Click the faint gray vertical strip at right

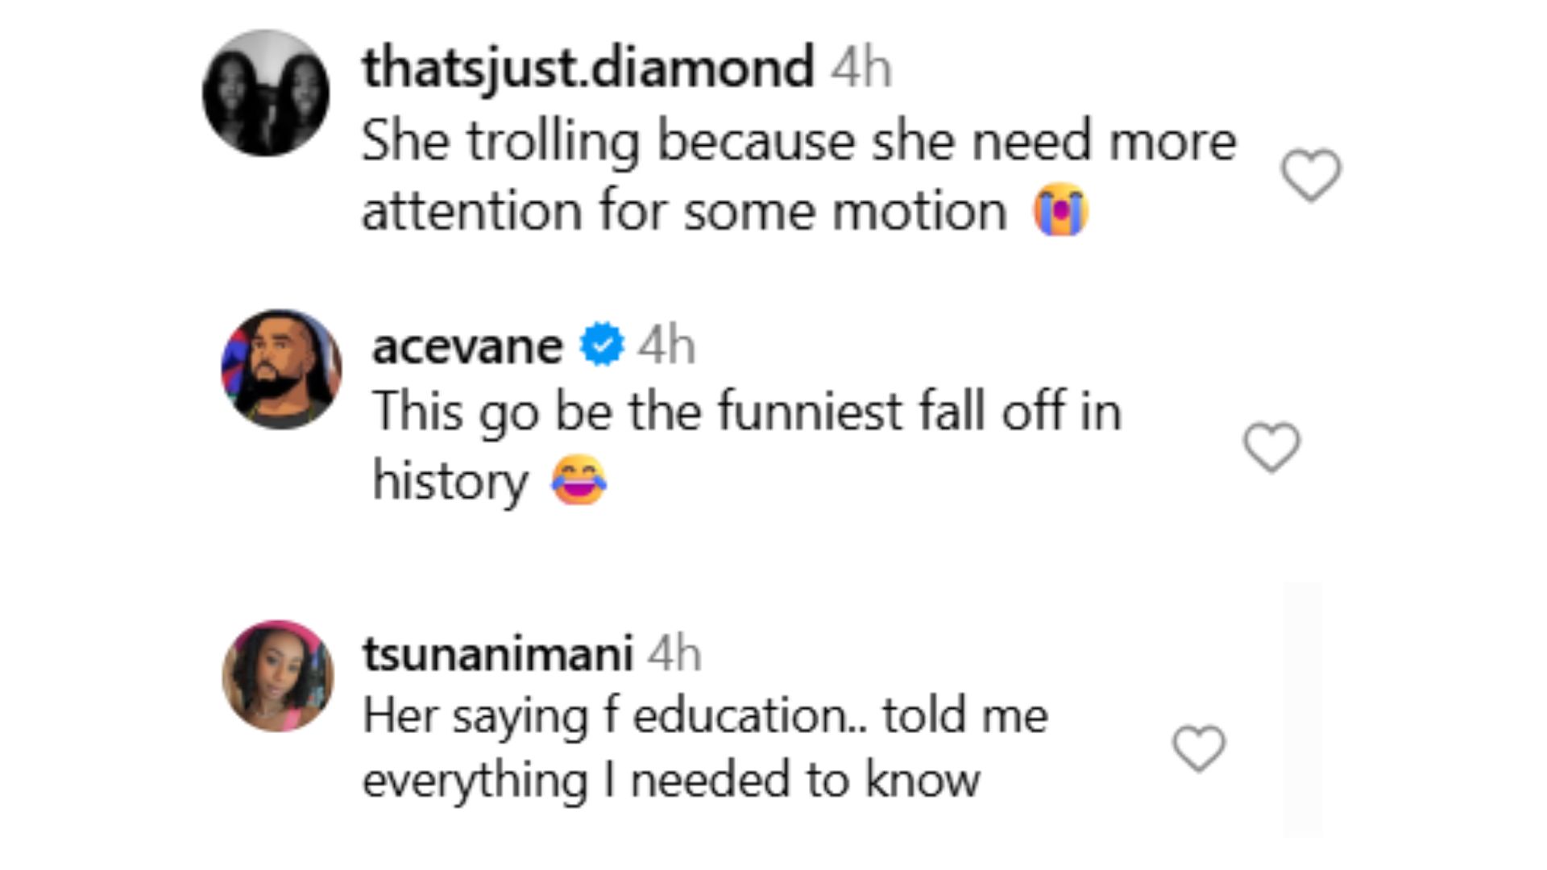coord(1302,709)
